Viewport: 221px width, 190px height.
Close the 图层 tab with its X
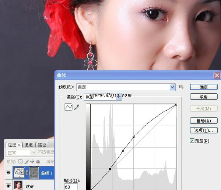click(x=19, y=145)
